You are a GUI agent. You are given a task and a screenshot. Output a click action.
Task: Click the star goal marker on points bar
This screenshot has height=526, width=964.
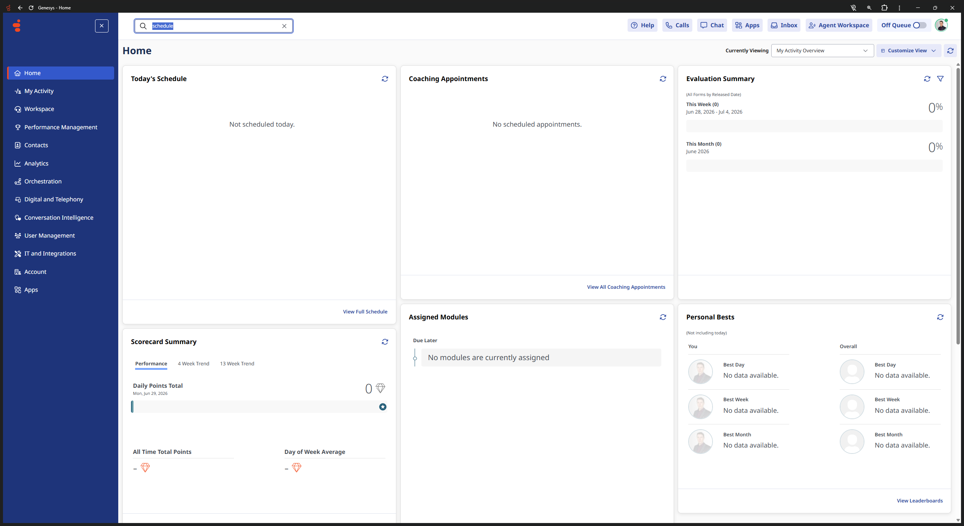point(382,407)
